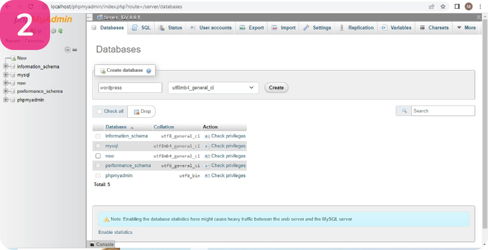
Task: Tick the checkbox for information_schema row
Action: [98, 136]
